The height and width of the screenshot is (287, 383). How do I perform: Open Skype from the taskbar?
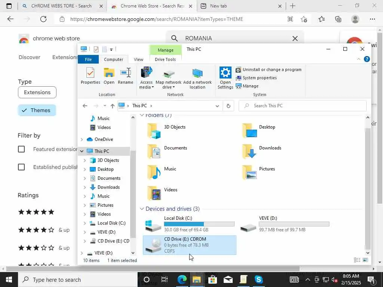pyautogui.click(x=258, y=280)
